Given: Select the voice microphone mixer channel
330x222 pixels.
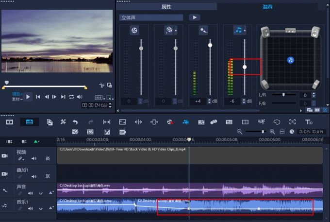Looking at the screenshot, I should 203,30.
